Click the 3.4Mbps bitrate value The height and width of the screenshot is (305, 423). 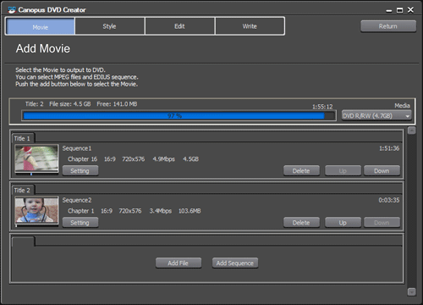[x=161, y=211]
